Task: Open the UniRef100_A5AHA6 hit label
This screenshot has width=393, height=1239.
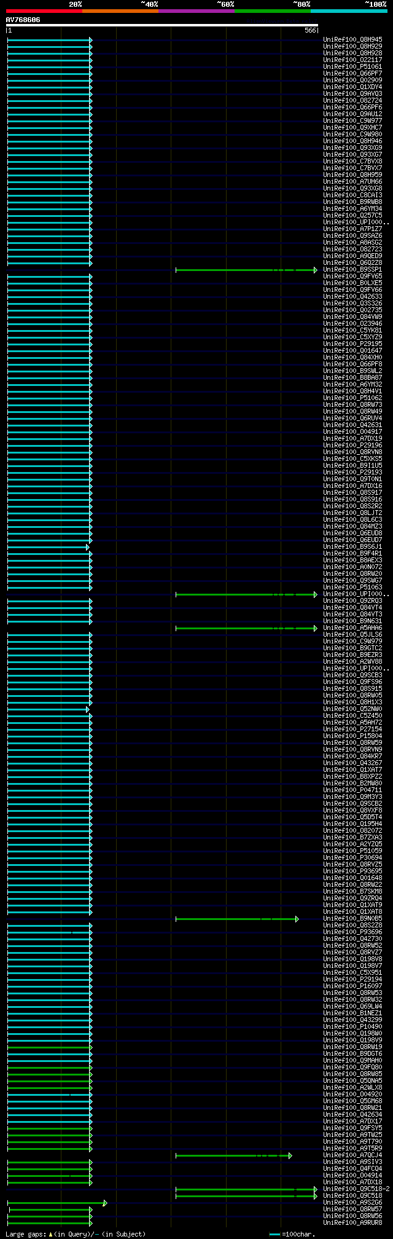Action: pos(352,628)
